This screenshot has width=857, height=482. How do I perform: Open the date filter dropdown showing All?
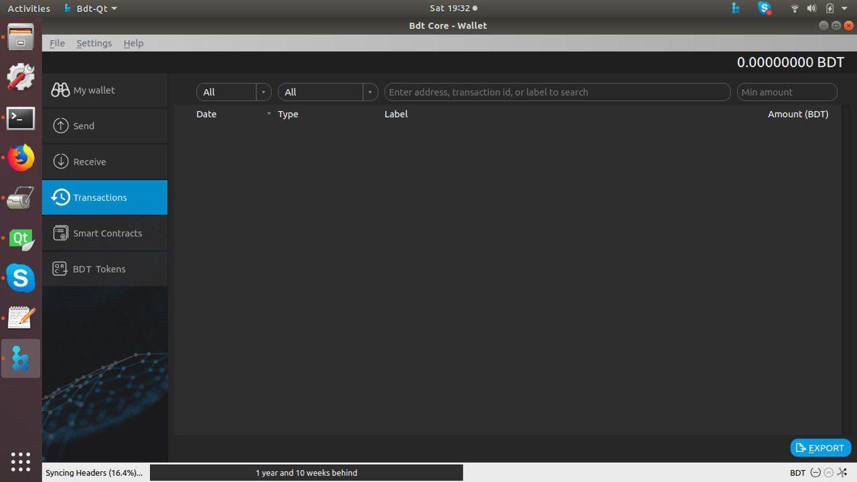[x=233, y=92]
